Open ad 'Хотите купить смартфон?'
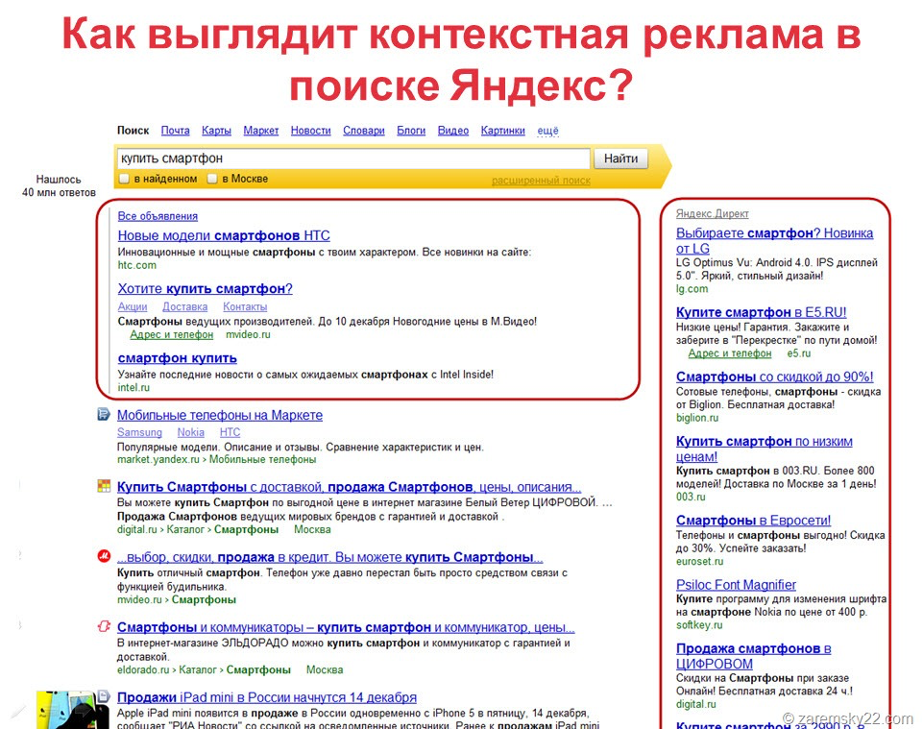The width and height of the screenshot is (923, 729). 205,288
